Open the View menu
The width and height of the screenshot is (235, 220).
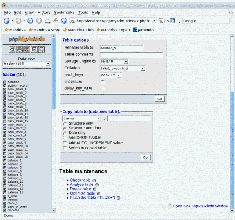pyautogui.click(x=29, y=13)
